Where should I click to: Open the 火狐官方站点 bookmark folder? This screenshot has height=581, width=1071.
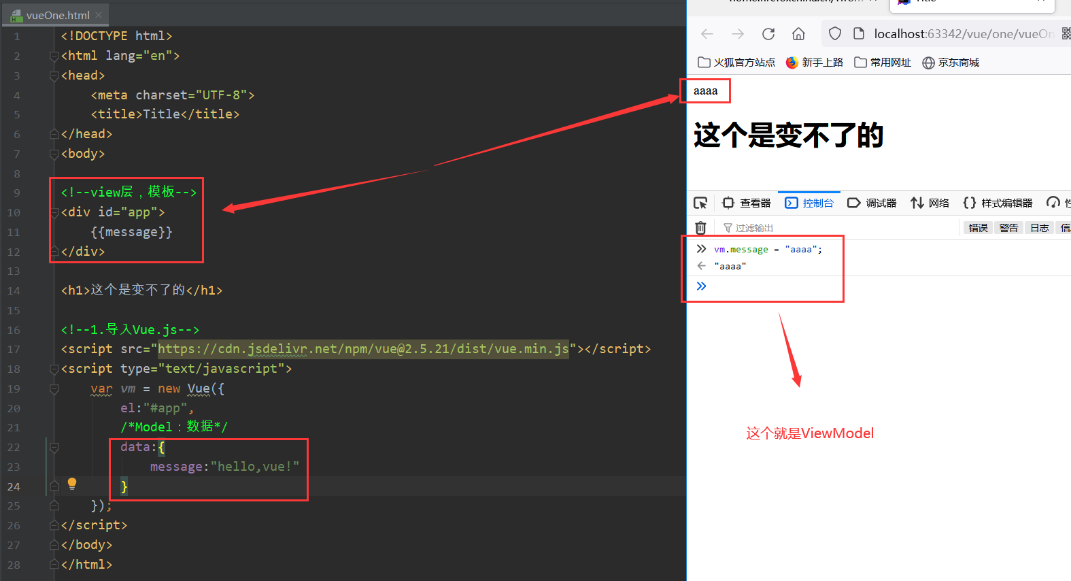pos(736,63)
